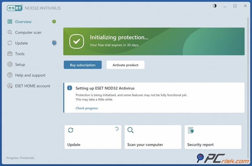The image size is (252, 166).
Task: Click the NOD32 ANTIVIRUS title text
Action: pos(43,8)
